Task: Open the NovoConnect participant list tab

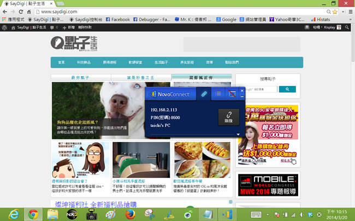Action: (x=218, y=94)
